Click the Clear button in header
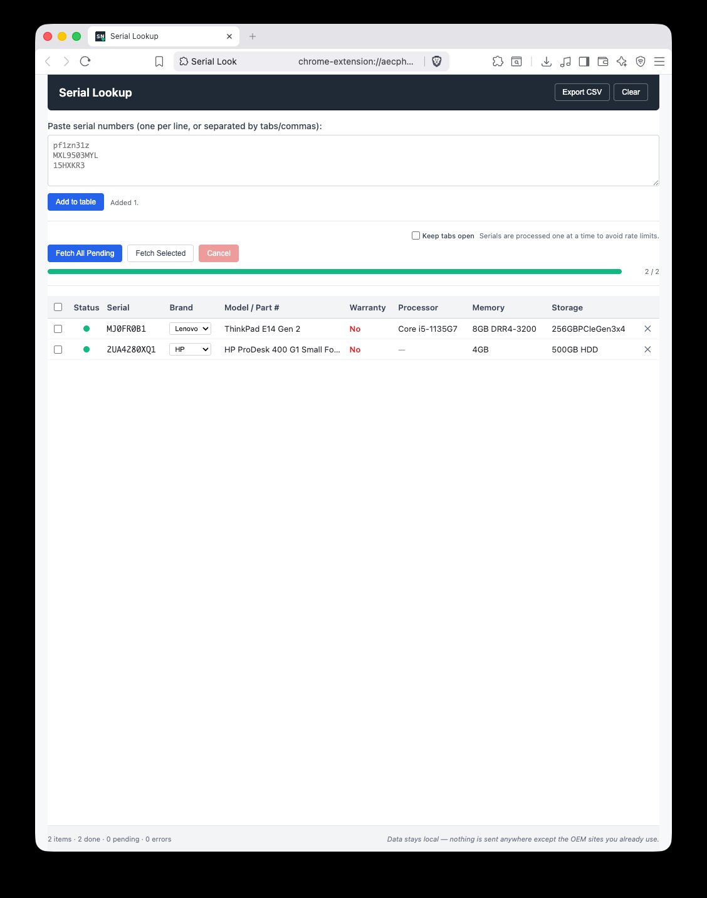The width and height of the screenshot is (707, 898). [631, 92]
